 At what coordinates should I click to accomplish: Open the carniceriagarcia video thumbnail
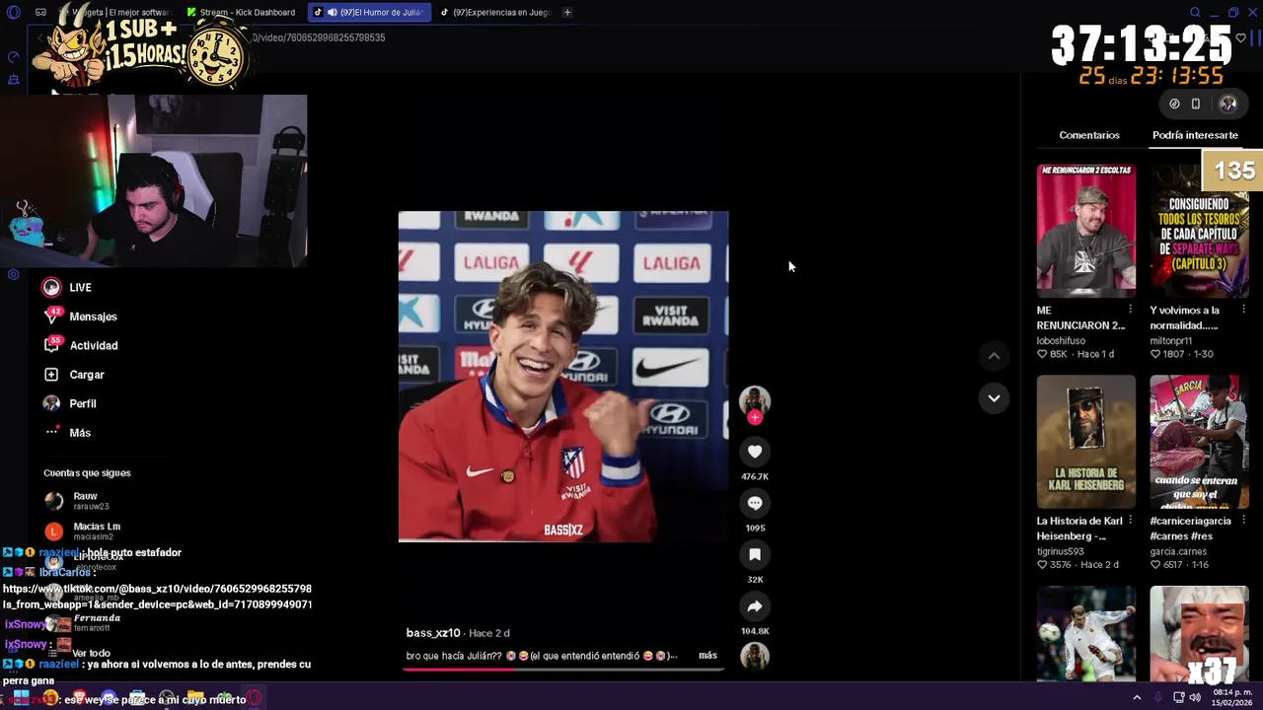1199,442
